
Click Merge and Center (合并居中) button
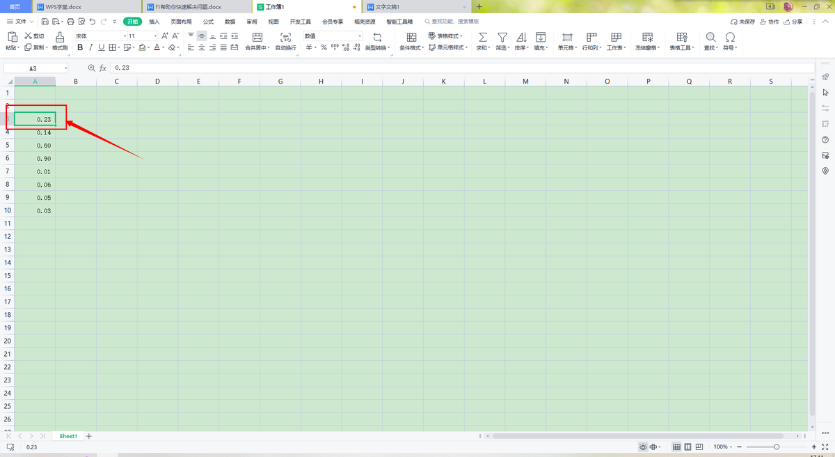click(x=257, y=41)
